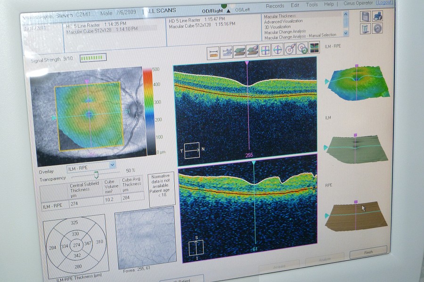Click the layer surfaces icon in the toolbar
Image resolution: width=424 pixels, height=282 pixels.
(x=239, y=51)
